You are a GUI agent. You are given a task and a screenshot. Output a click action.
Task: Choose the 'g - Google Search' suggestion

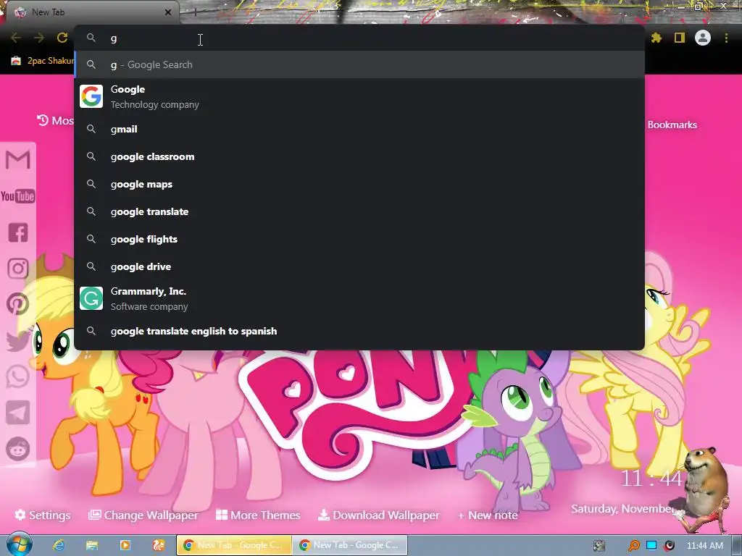(x=359, y=64)
